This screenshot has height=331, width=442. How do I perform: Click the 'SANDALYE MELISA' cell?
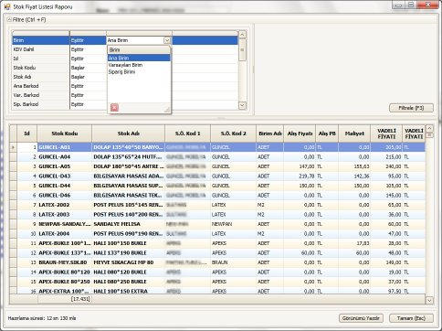tap(128, 224)
